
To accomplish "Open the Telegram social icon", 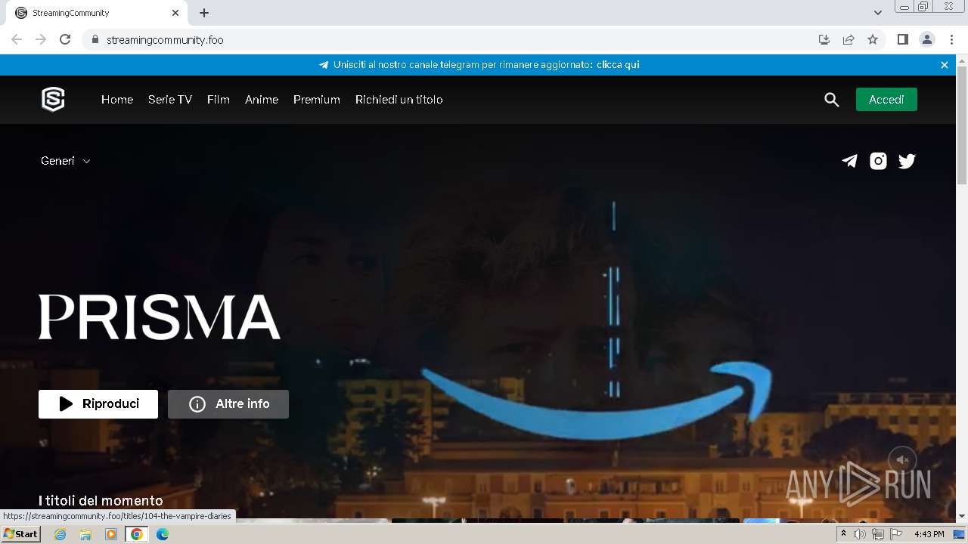I will pyautogui.click(x=850, y=161).
